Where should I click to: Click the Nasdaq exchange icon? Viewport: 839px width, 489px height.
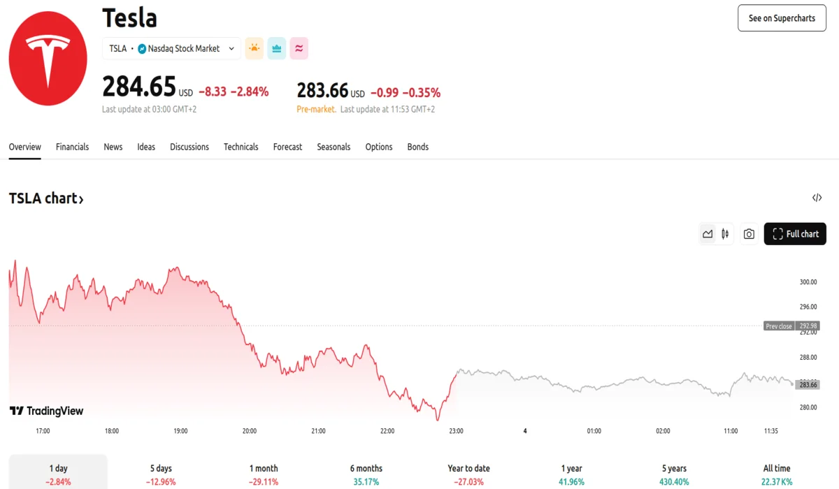coord(142,49)
